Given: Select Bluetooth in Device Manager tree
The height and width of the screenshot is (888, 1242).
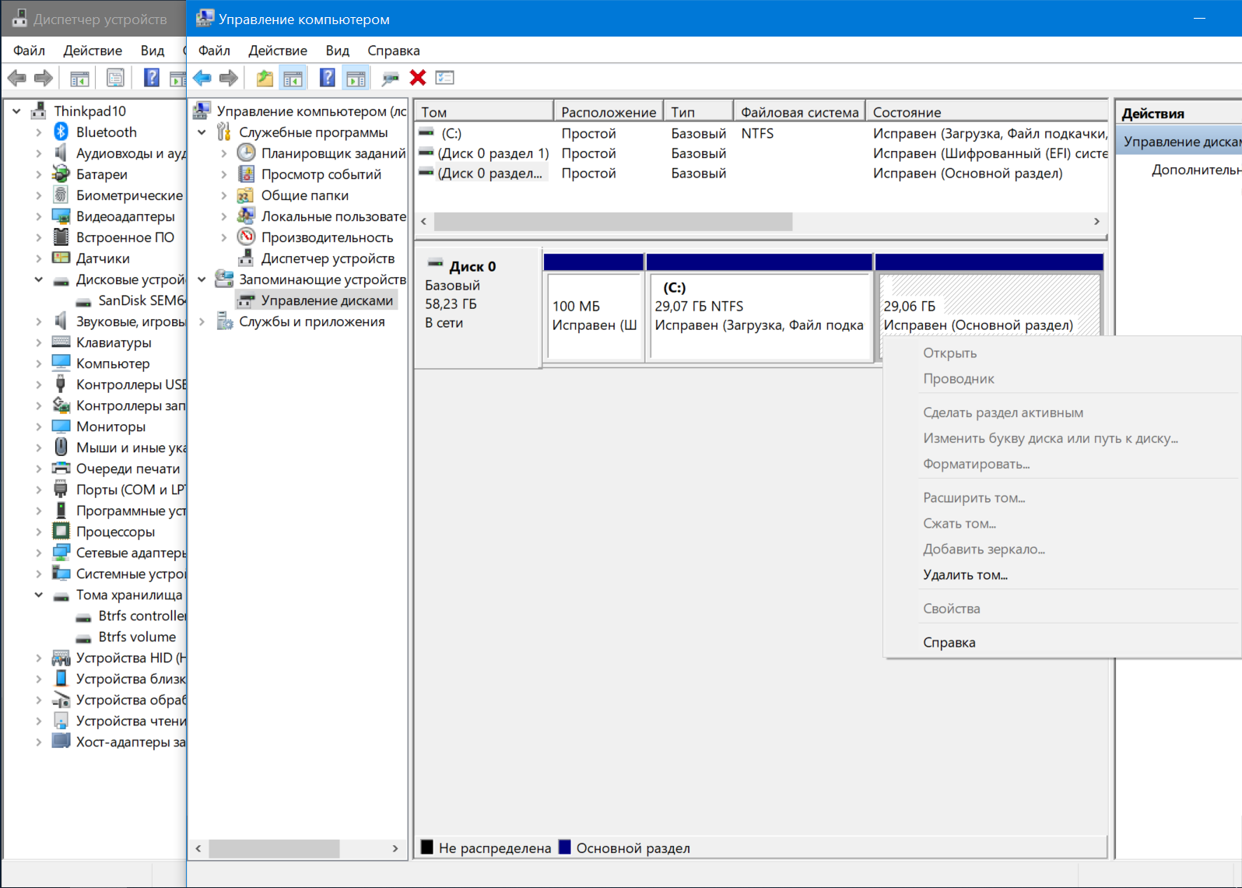Looking at the screenshot, I should [x=106, y=132].
